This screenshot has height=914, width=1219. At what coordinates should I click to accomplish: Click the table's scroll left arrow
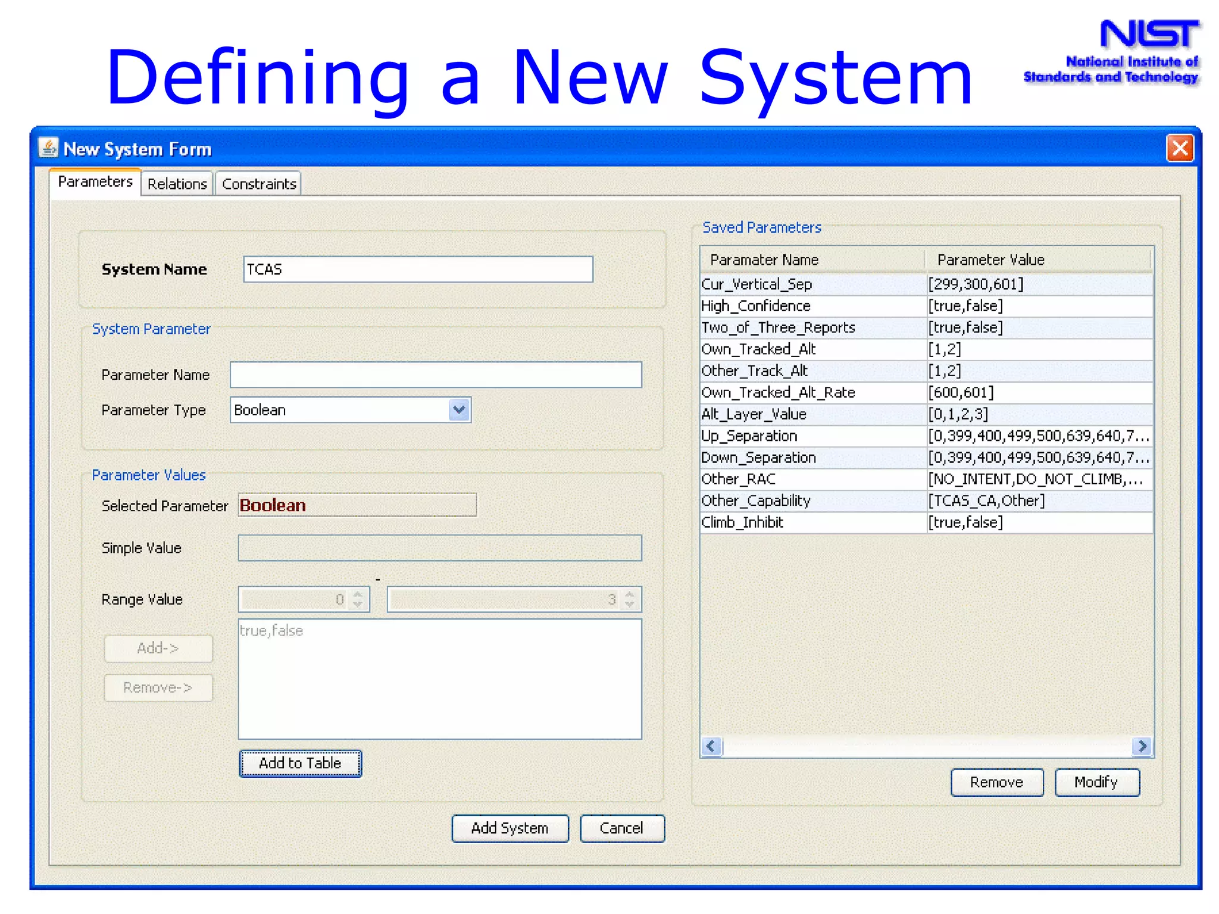pyautogui.click(x=712, y=746)
